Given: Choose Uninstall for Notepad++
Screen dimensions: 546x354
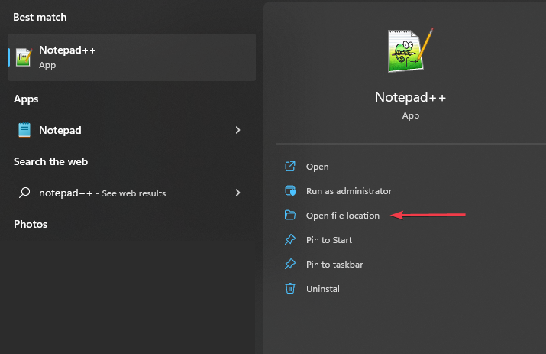Looking at the screenshot, I should [x=324, y=289].
